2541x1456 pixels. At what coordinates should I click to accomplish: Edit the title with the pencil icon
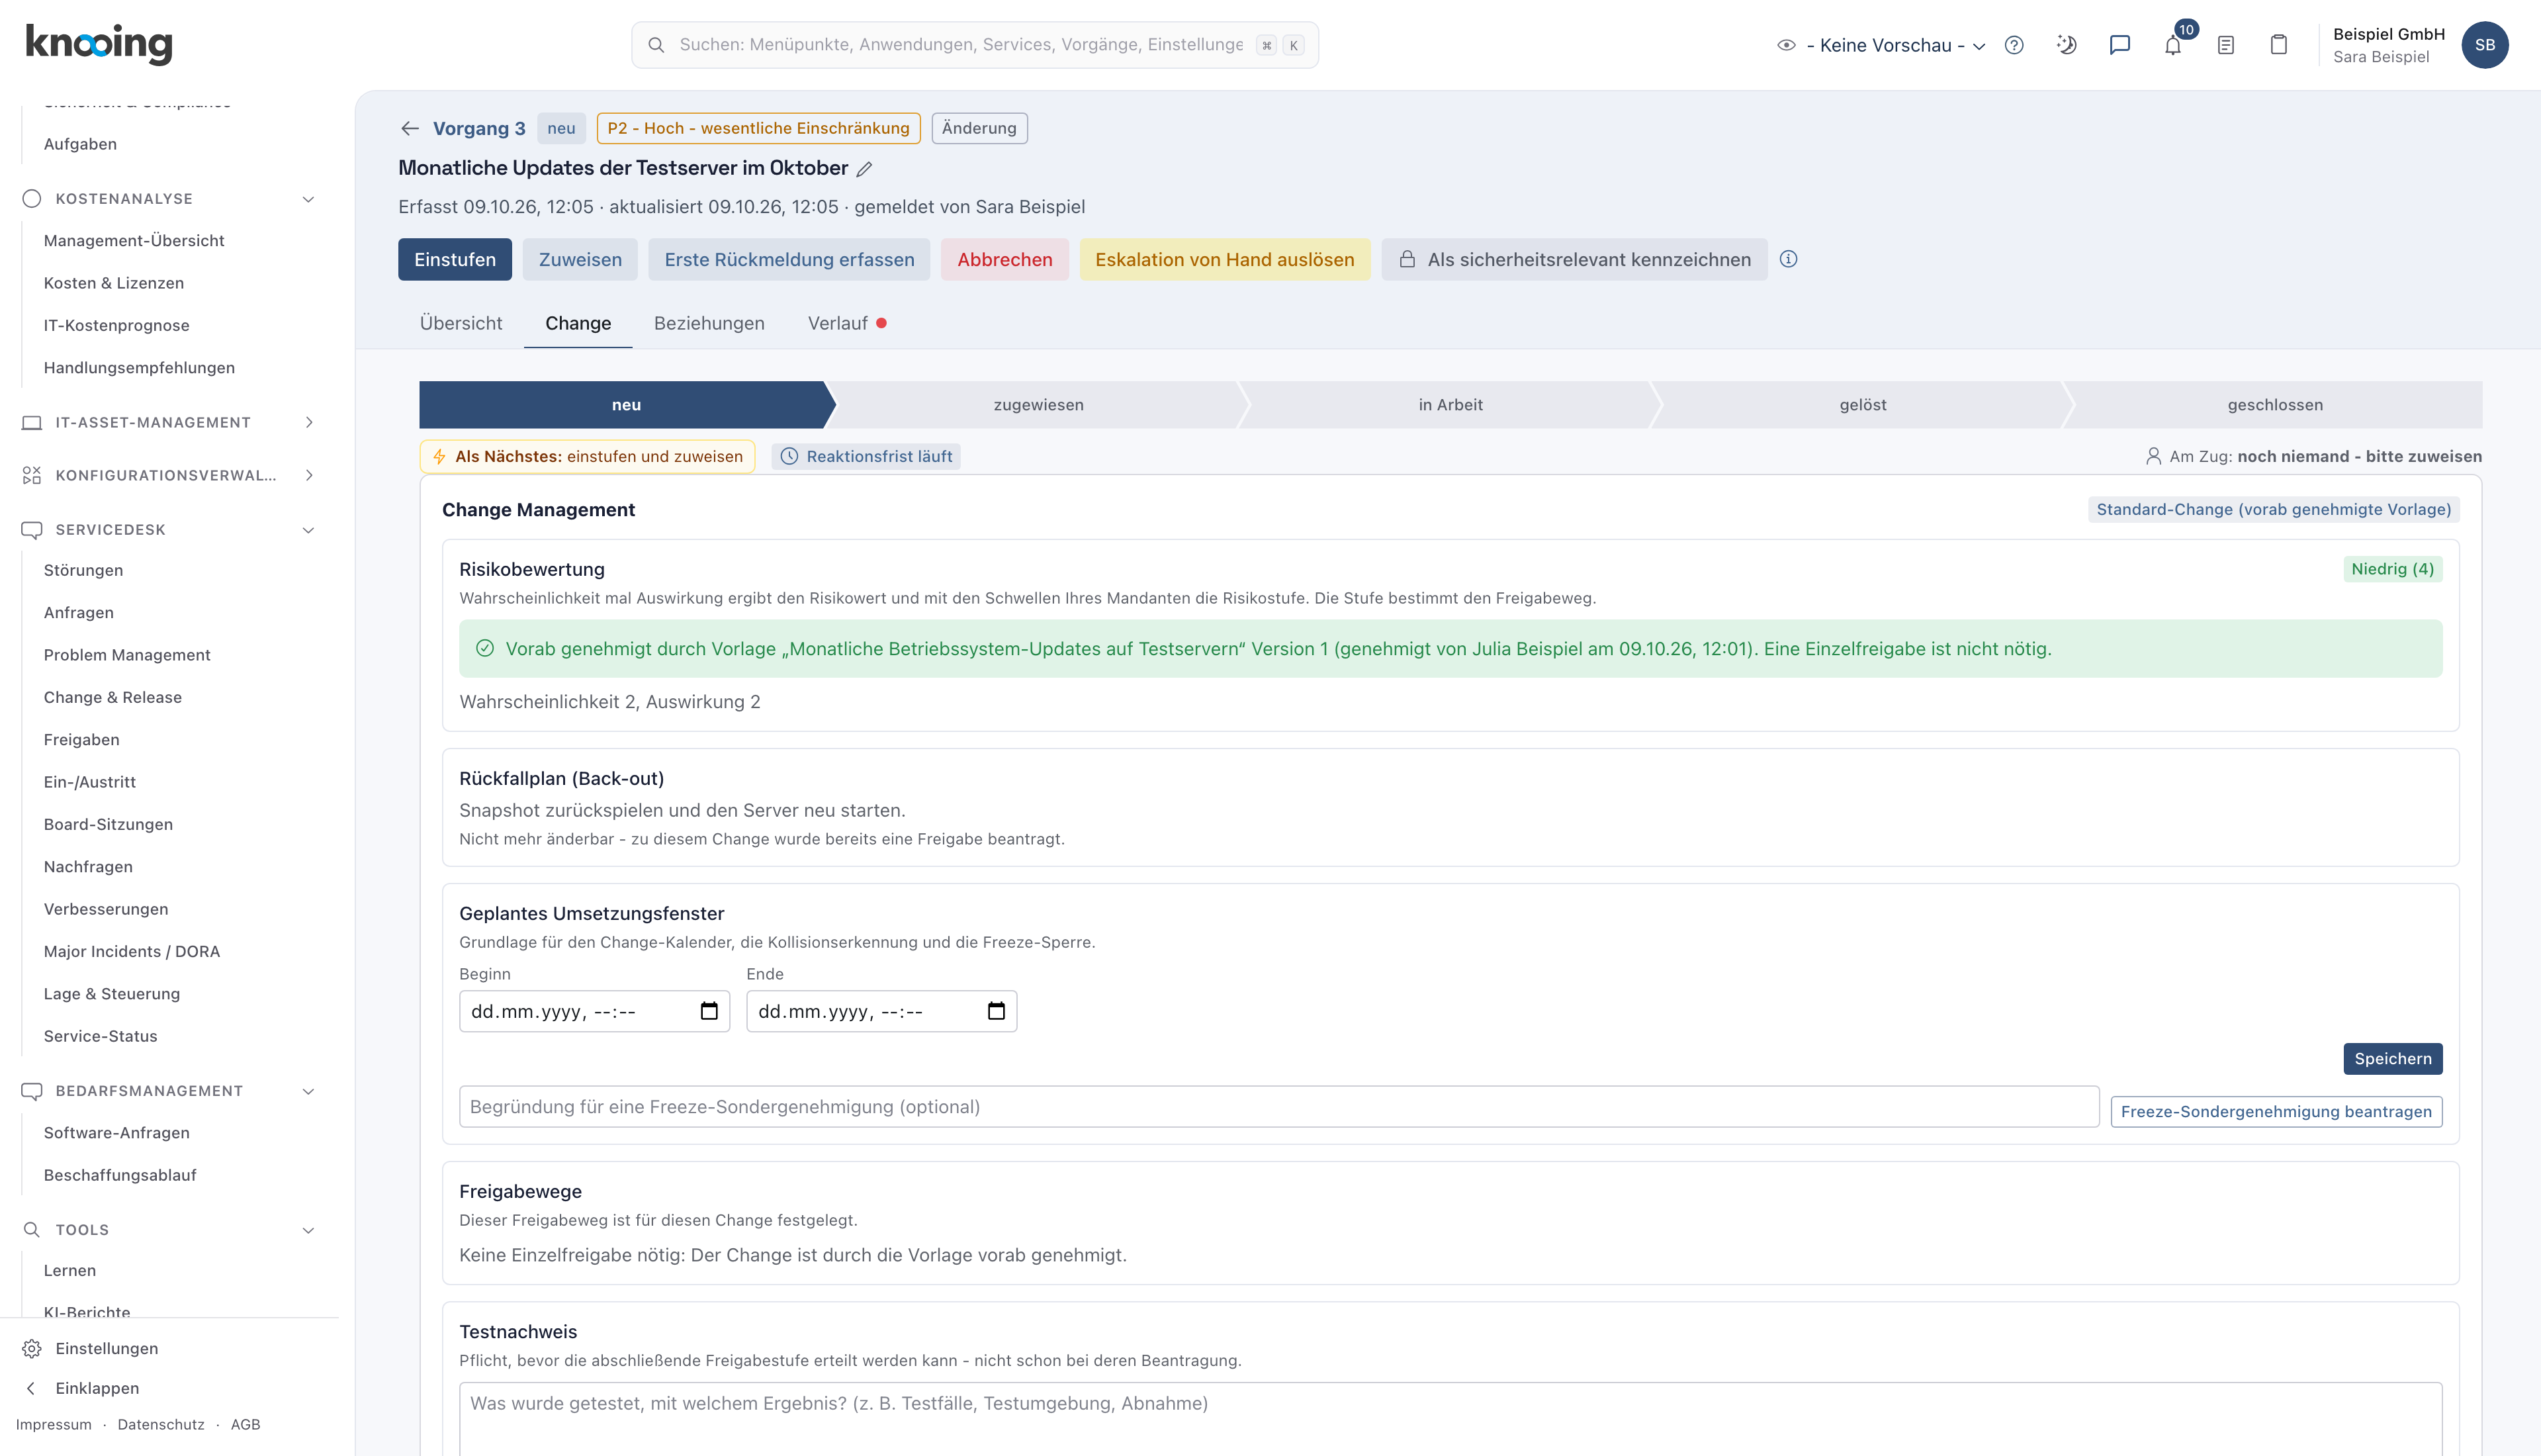865,169
